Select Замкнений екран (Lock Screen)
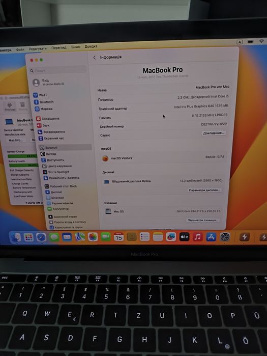The image size is (267, 356). tap(63, 216)
